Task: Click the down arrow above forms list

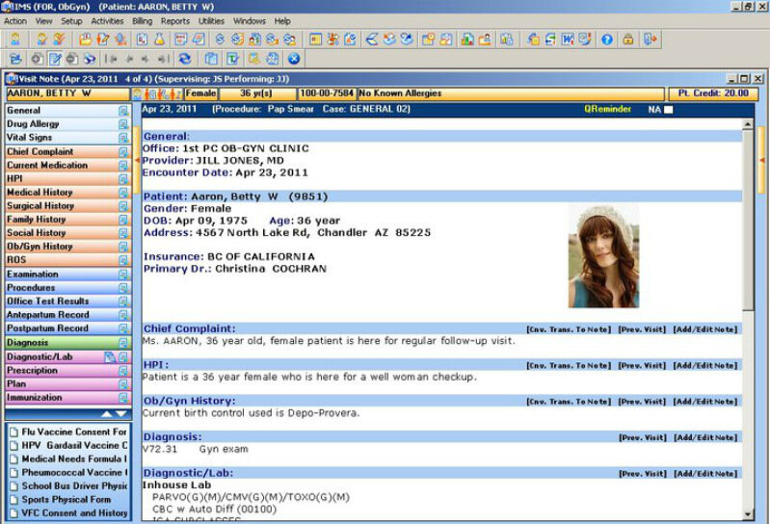Action: [x=121, y=413]
